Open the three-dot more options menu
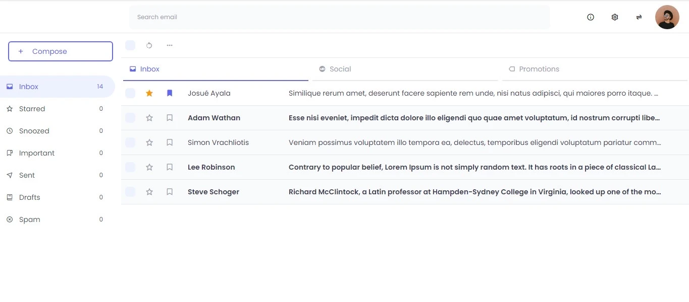The height and width of the screenshot is (302, 689). point(170,45)
